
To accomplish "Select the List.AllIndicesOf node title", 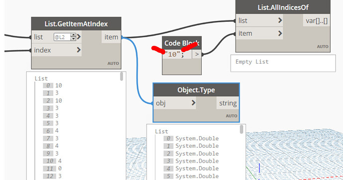I will coord(283,7).
